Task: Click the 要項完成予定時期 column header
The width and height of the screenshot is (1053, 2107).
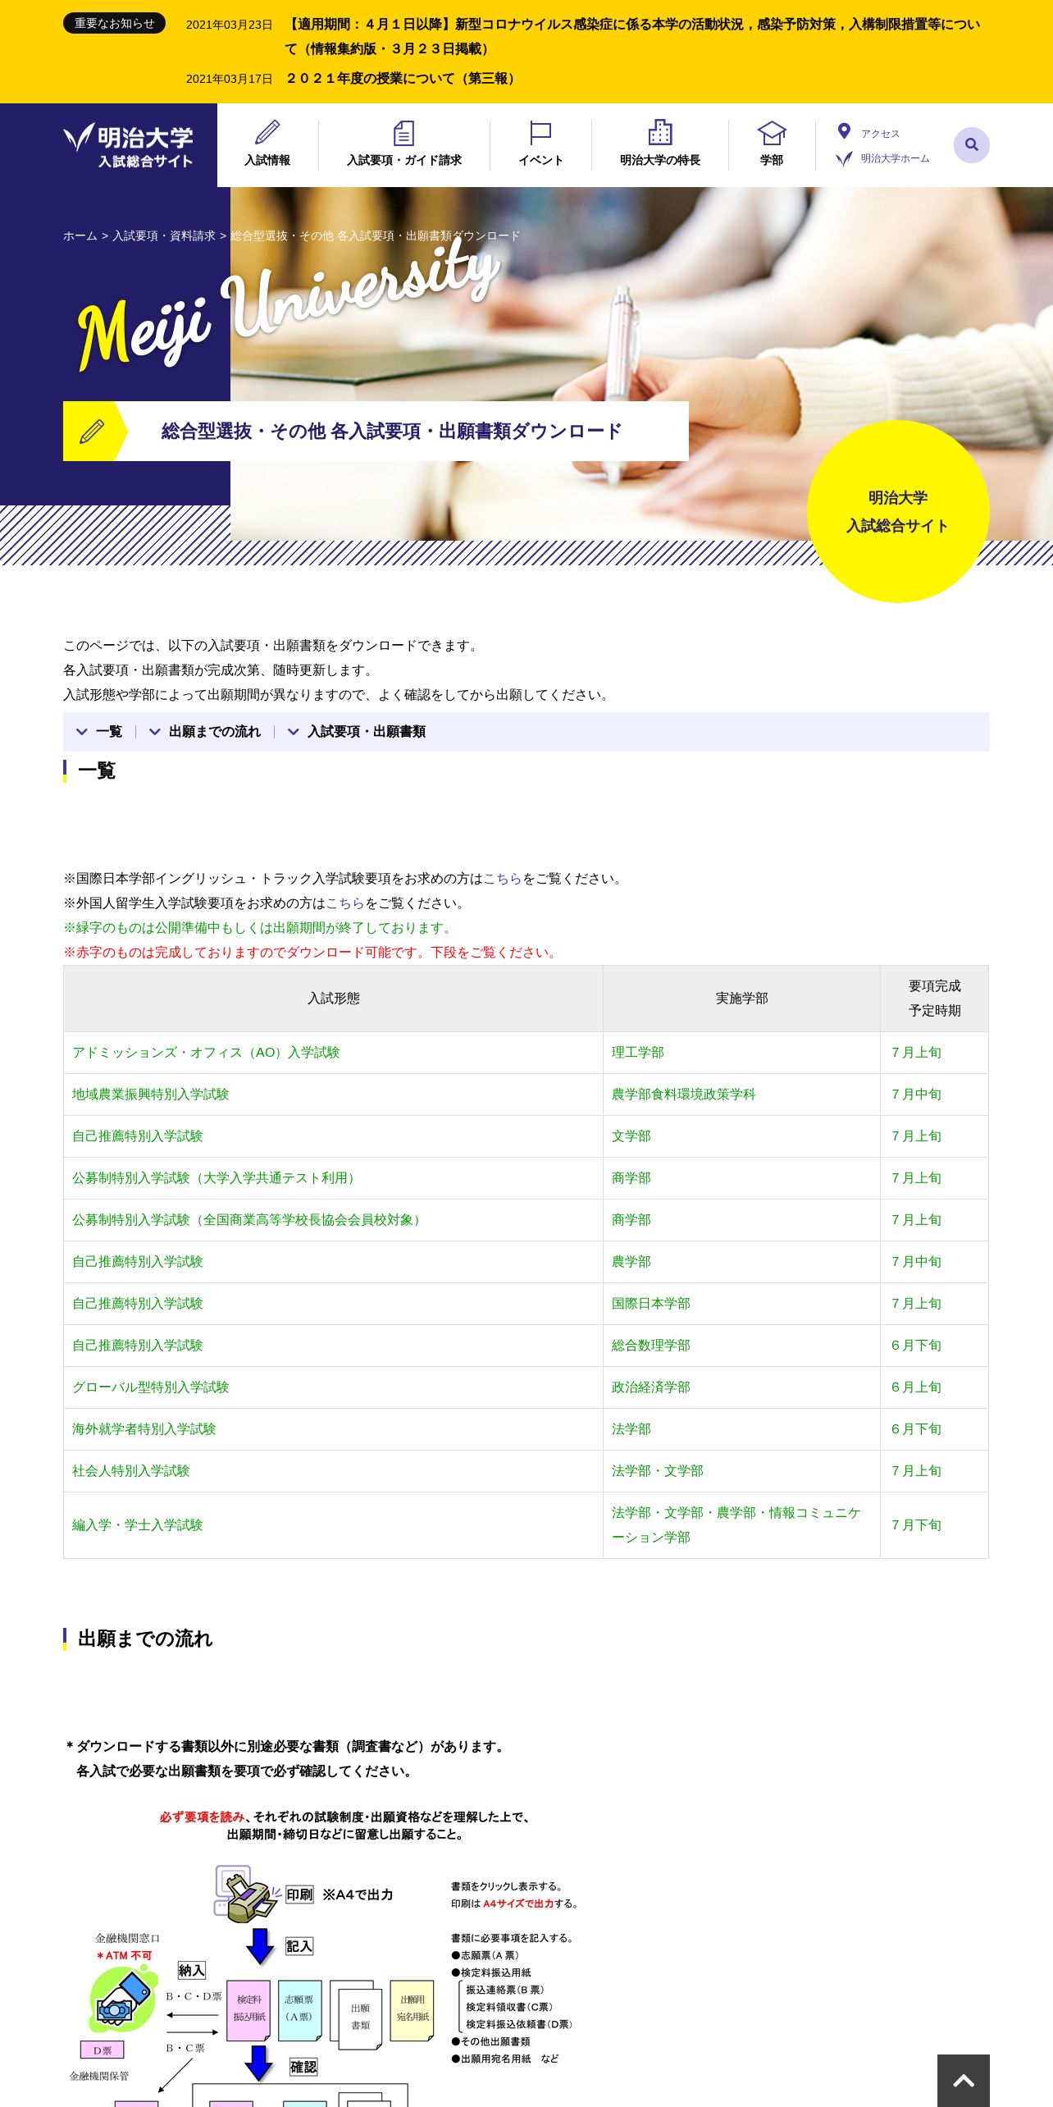Action: [x=934, y=999]
